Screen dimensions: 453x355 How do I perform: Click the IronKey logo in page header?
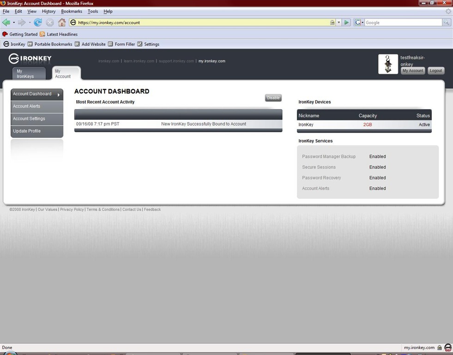pos(30,59)
